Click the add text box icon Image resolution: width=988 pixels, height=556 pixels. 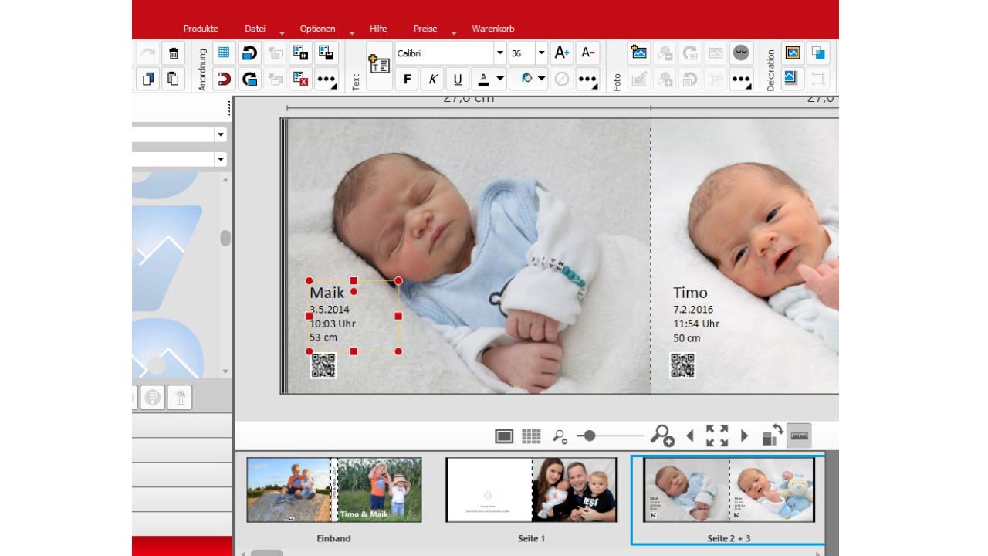(379, 65)
